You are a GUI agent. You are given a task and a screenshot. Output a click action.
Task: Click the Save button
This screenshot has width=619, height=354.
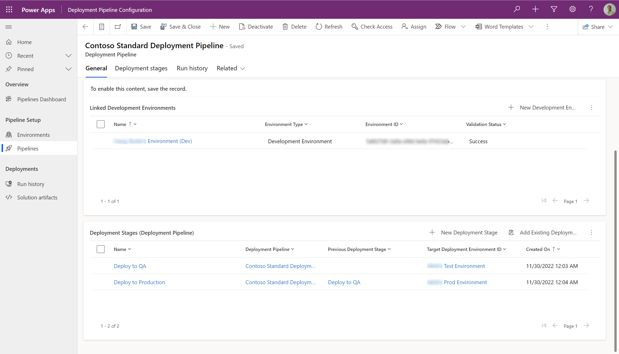[x=141, y=27]
